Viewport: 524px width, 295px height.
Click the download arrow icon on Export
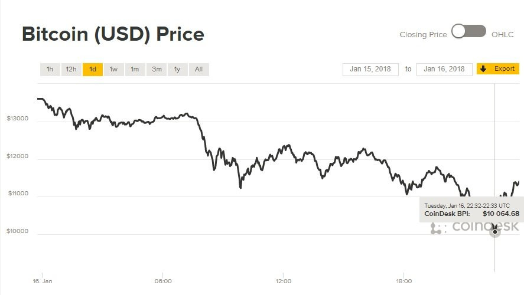click(x=483, y=69)
